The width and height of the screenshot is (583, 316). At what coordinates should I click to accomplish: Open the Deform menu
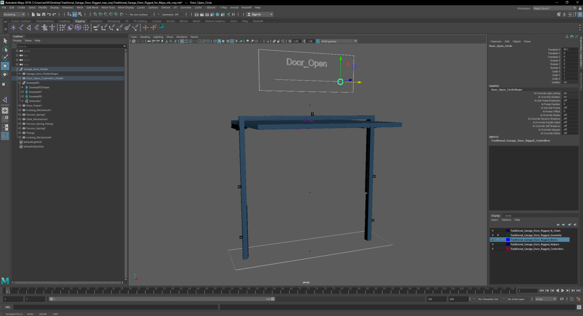[166, 8]
